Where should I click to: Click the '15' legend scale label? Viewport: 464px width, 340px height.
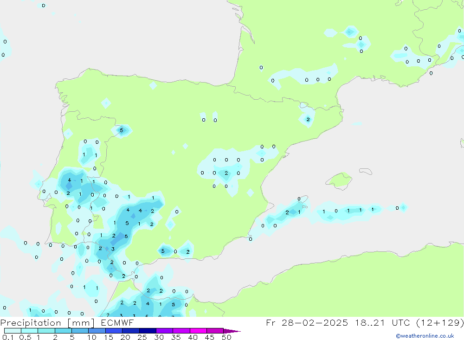[x=109, y=337]
